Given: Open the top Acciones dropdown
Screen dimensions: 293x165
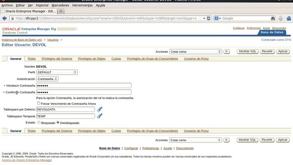Looking at the screenshot, I should 195,52.
